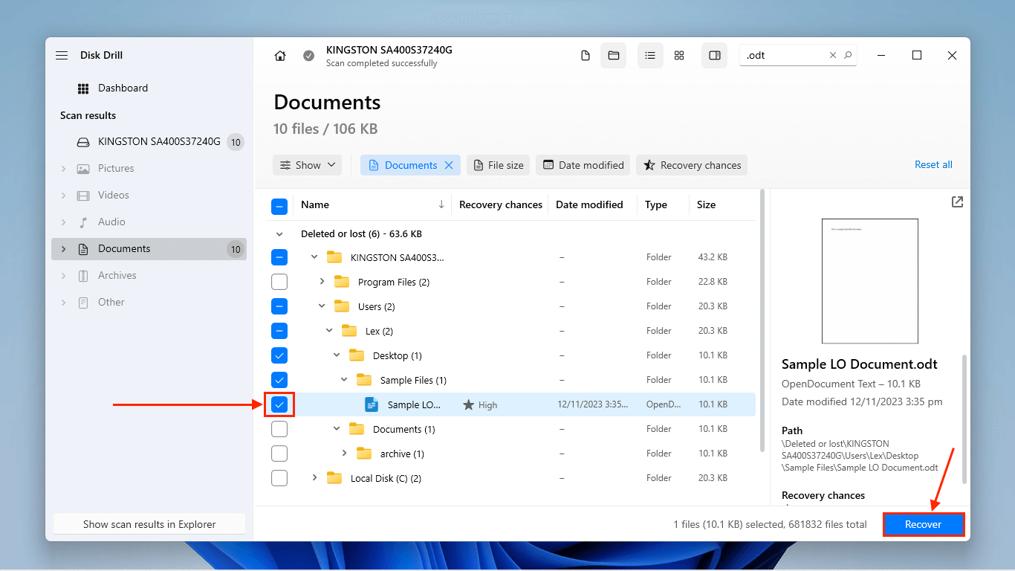The image size is (1015, 571).
Task: Click the Sample LO document file icon
Action: click(372, 404)
